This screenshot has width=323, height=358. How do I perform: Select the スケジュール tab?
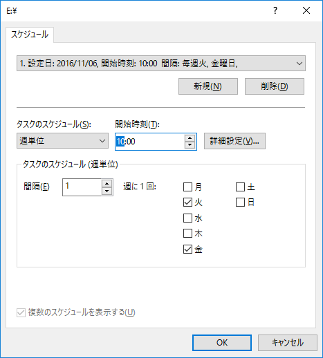point(30,35)
